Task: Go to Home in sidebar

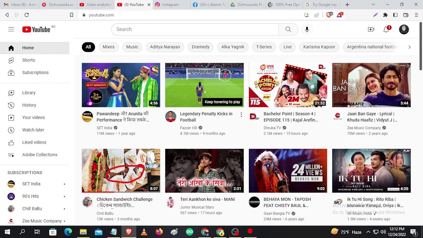Action: (35, 48)
